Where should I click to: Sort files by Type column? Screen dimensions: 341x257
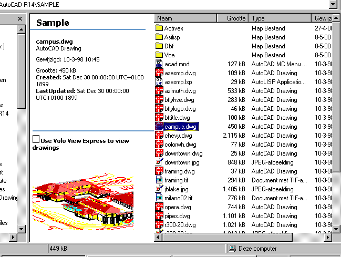(280, 18)
